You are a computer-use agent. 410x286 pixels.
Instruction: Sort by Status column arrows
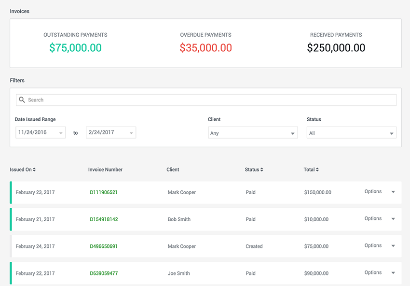[x=262, y=170]
